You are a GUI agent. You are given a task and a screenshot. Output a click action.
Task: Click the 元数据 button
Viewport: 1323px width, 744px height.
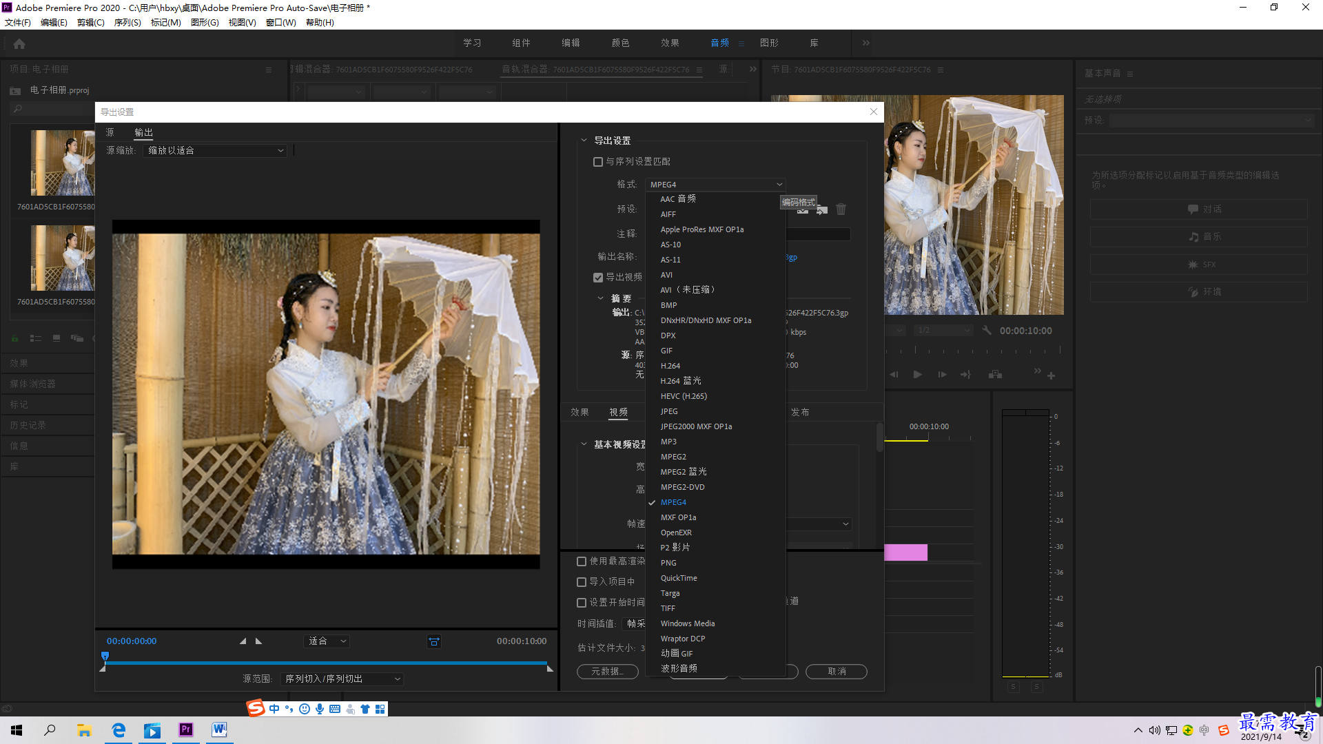(607, 672)
